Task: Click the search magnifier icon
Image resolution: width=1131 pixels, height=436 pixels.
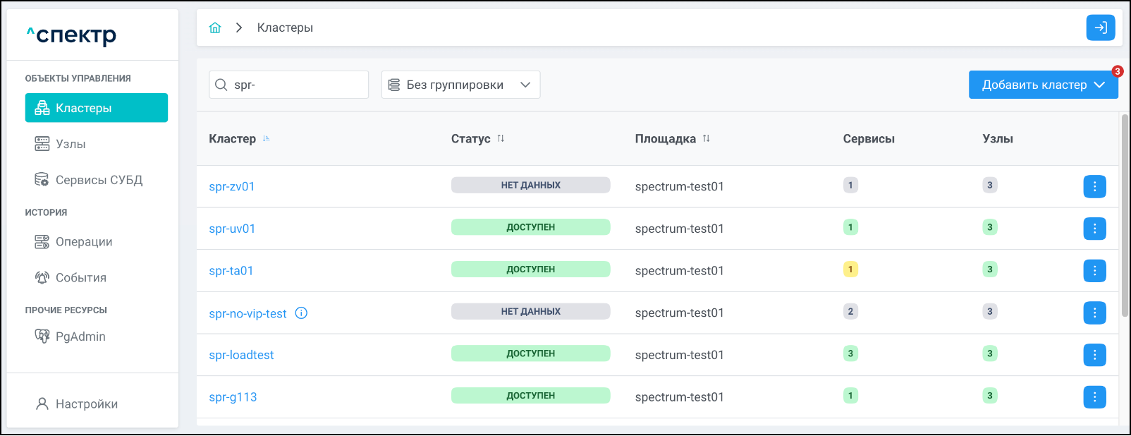Action: click(221, 85)
